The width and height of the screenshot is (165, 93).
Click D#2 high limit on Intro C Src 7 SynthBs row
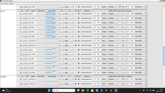click(133, 36)
